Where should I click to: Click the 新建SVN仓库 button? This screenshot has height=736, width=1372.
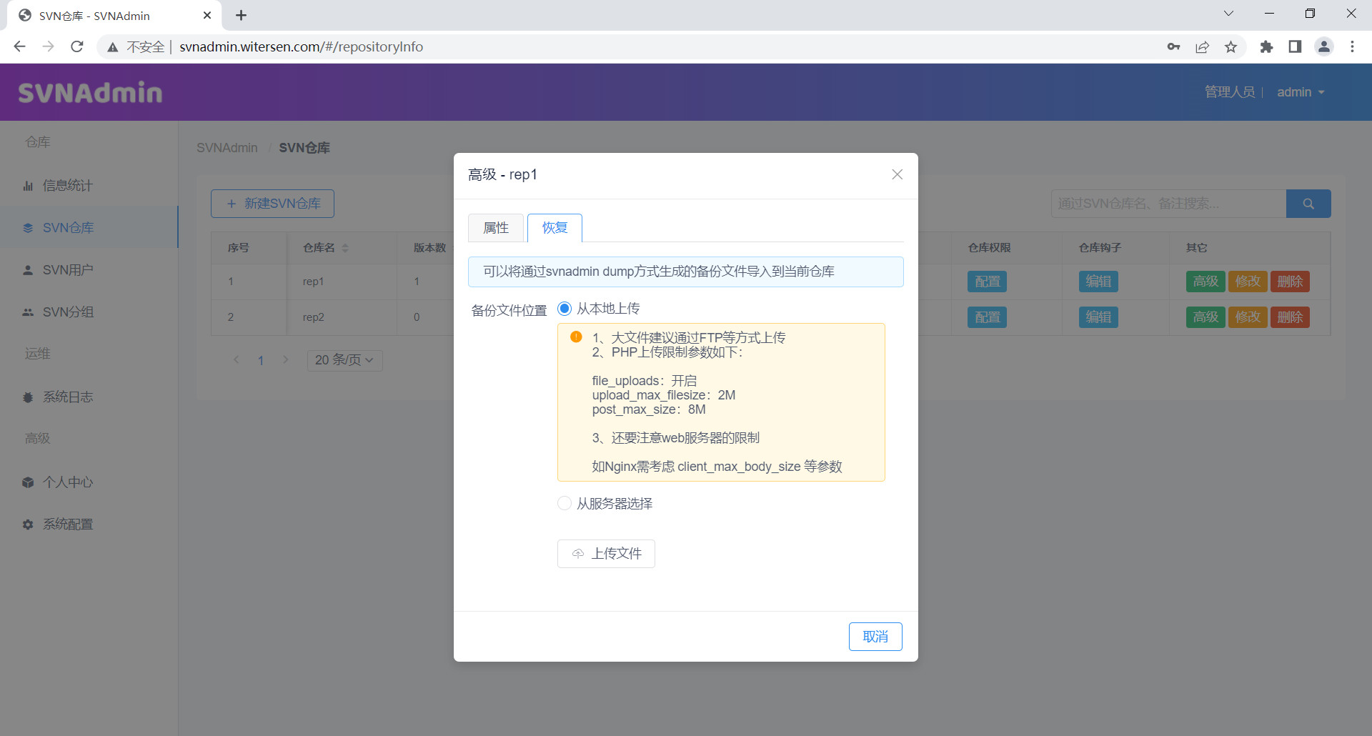(272, 204)
